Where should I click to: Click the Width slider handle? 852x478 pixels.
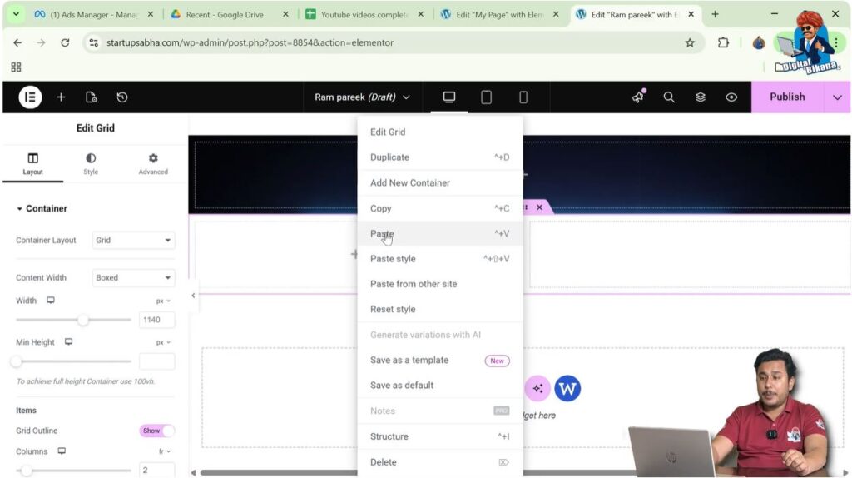83,320
